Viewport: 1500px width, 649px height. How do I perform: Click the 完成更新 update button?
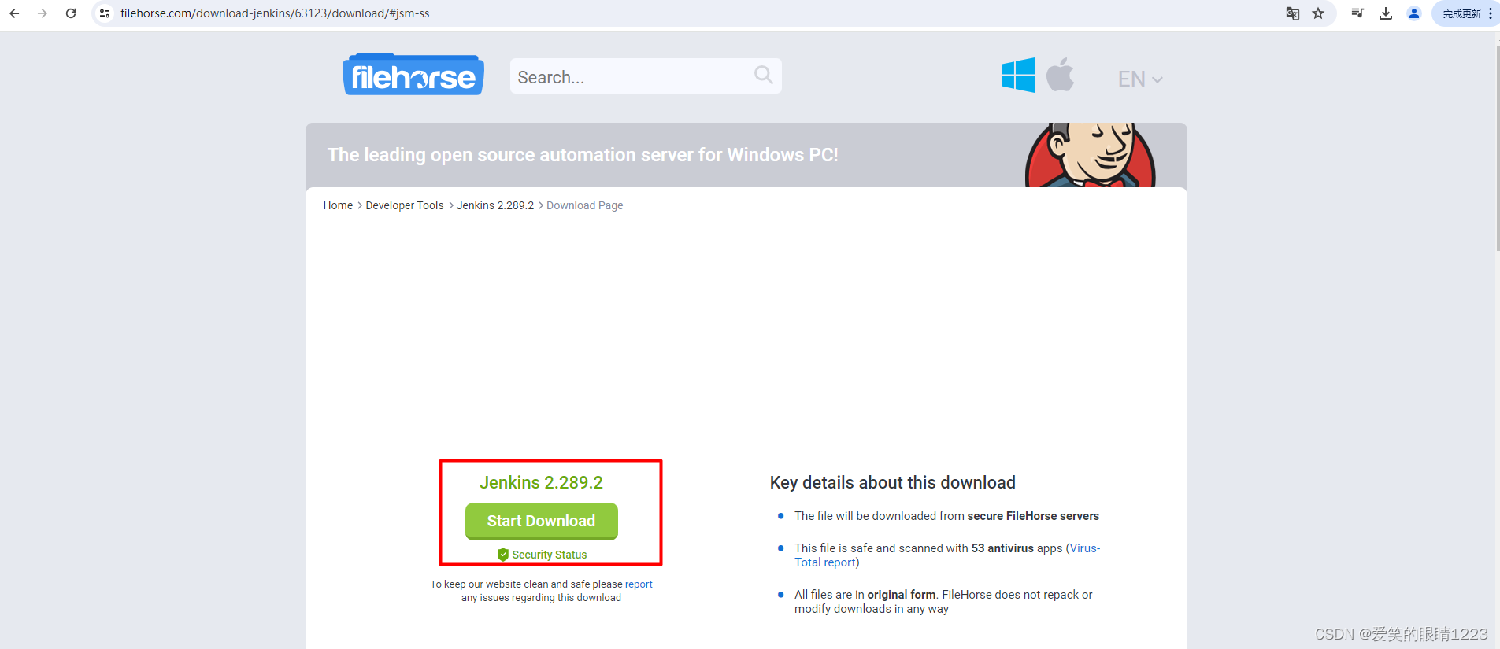[x=1465, y=13]
